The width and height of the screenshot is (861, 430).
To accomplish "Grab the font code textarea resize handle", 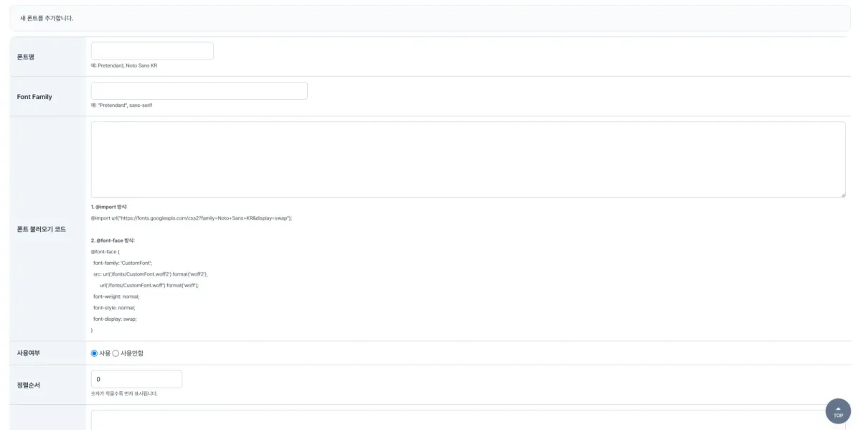I will tap(842, 194).
